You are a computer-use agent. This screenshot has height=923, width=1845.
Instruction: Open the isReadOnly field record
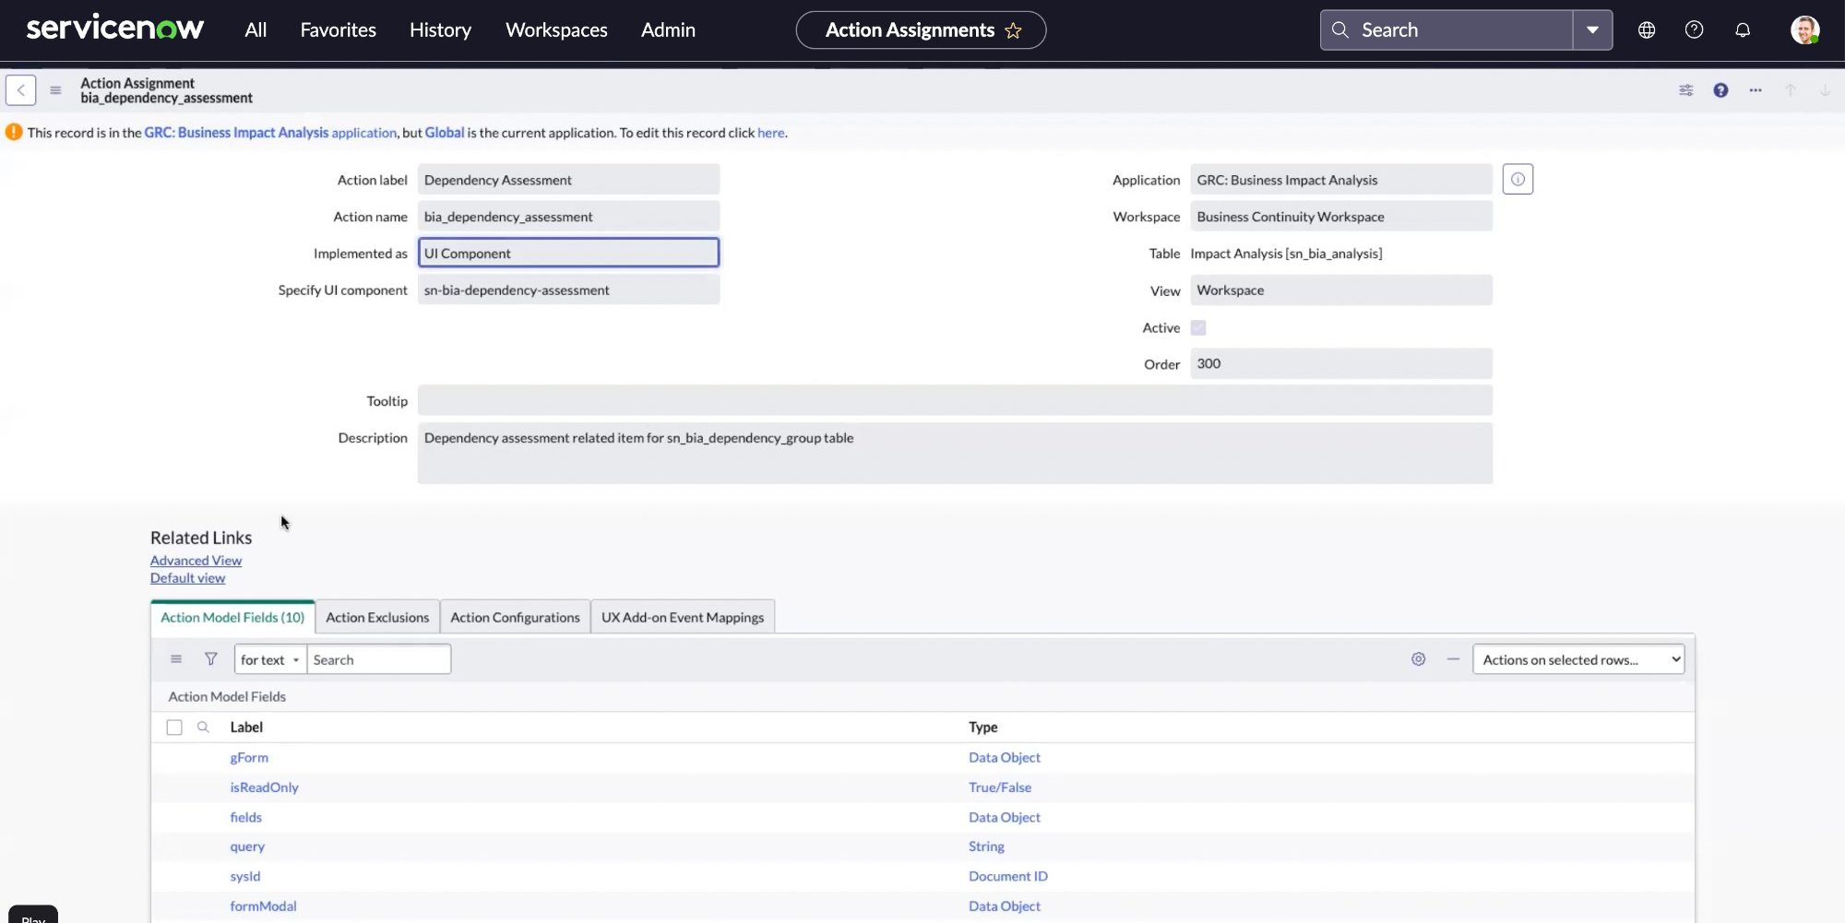(x=264, y=787)
